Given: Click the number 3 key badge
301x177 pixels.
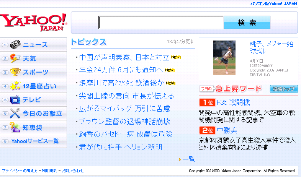Looking at the screenshot, I should (5, 72).
